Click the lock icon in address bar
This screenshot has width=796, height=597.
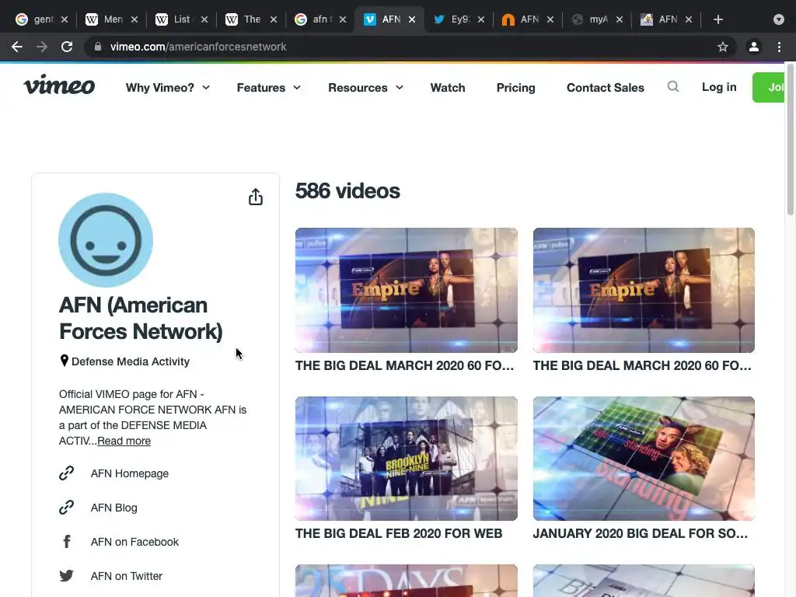pyautogui.click(x=98, y=47)
